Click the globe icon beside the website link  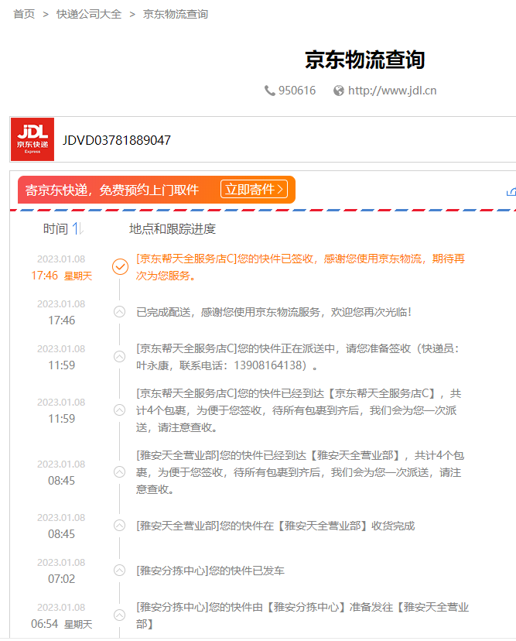[x=339, y=91]
